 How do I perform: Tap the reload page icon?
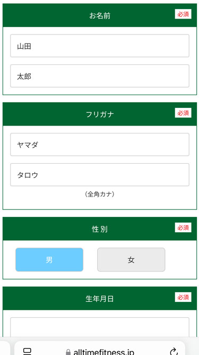tap(174, 351)
